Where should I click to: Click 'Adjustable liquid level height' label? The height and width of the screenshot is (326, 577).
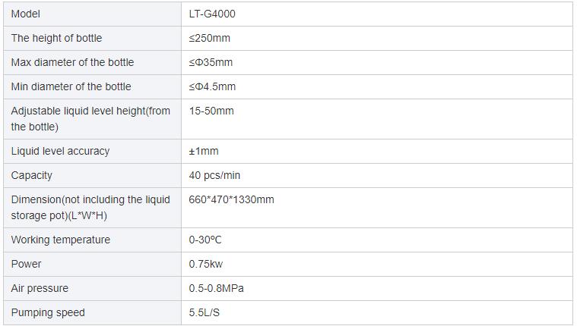click(x=90, y=118)
